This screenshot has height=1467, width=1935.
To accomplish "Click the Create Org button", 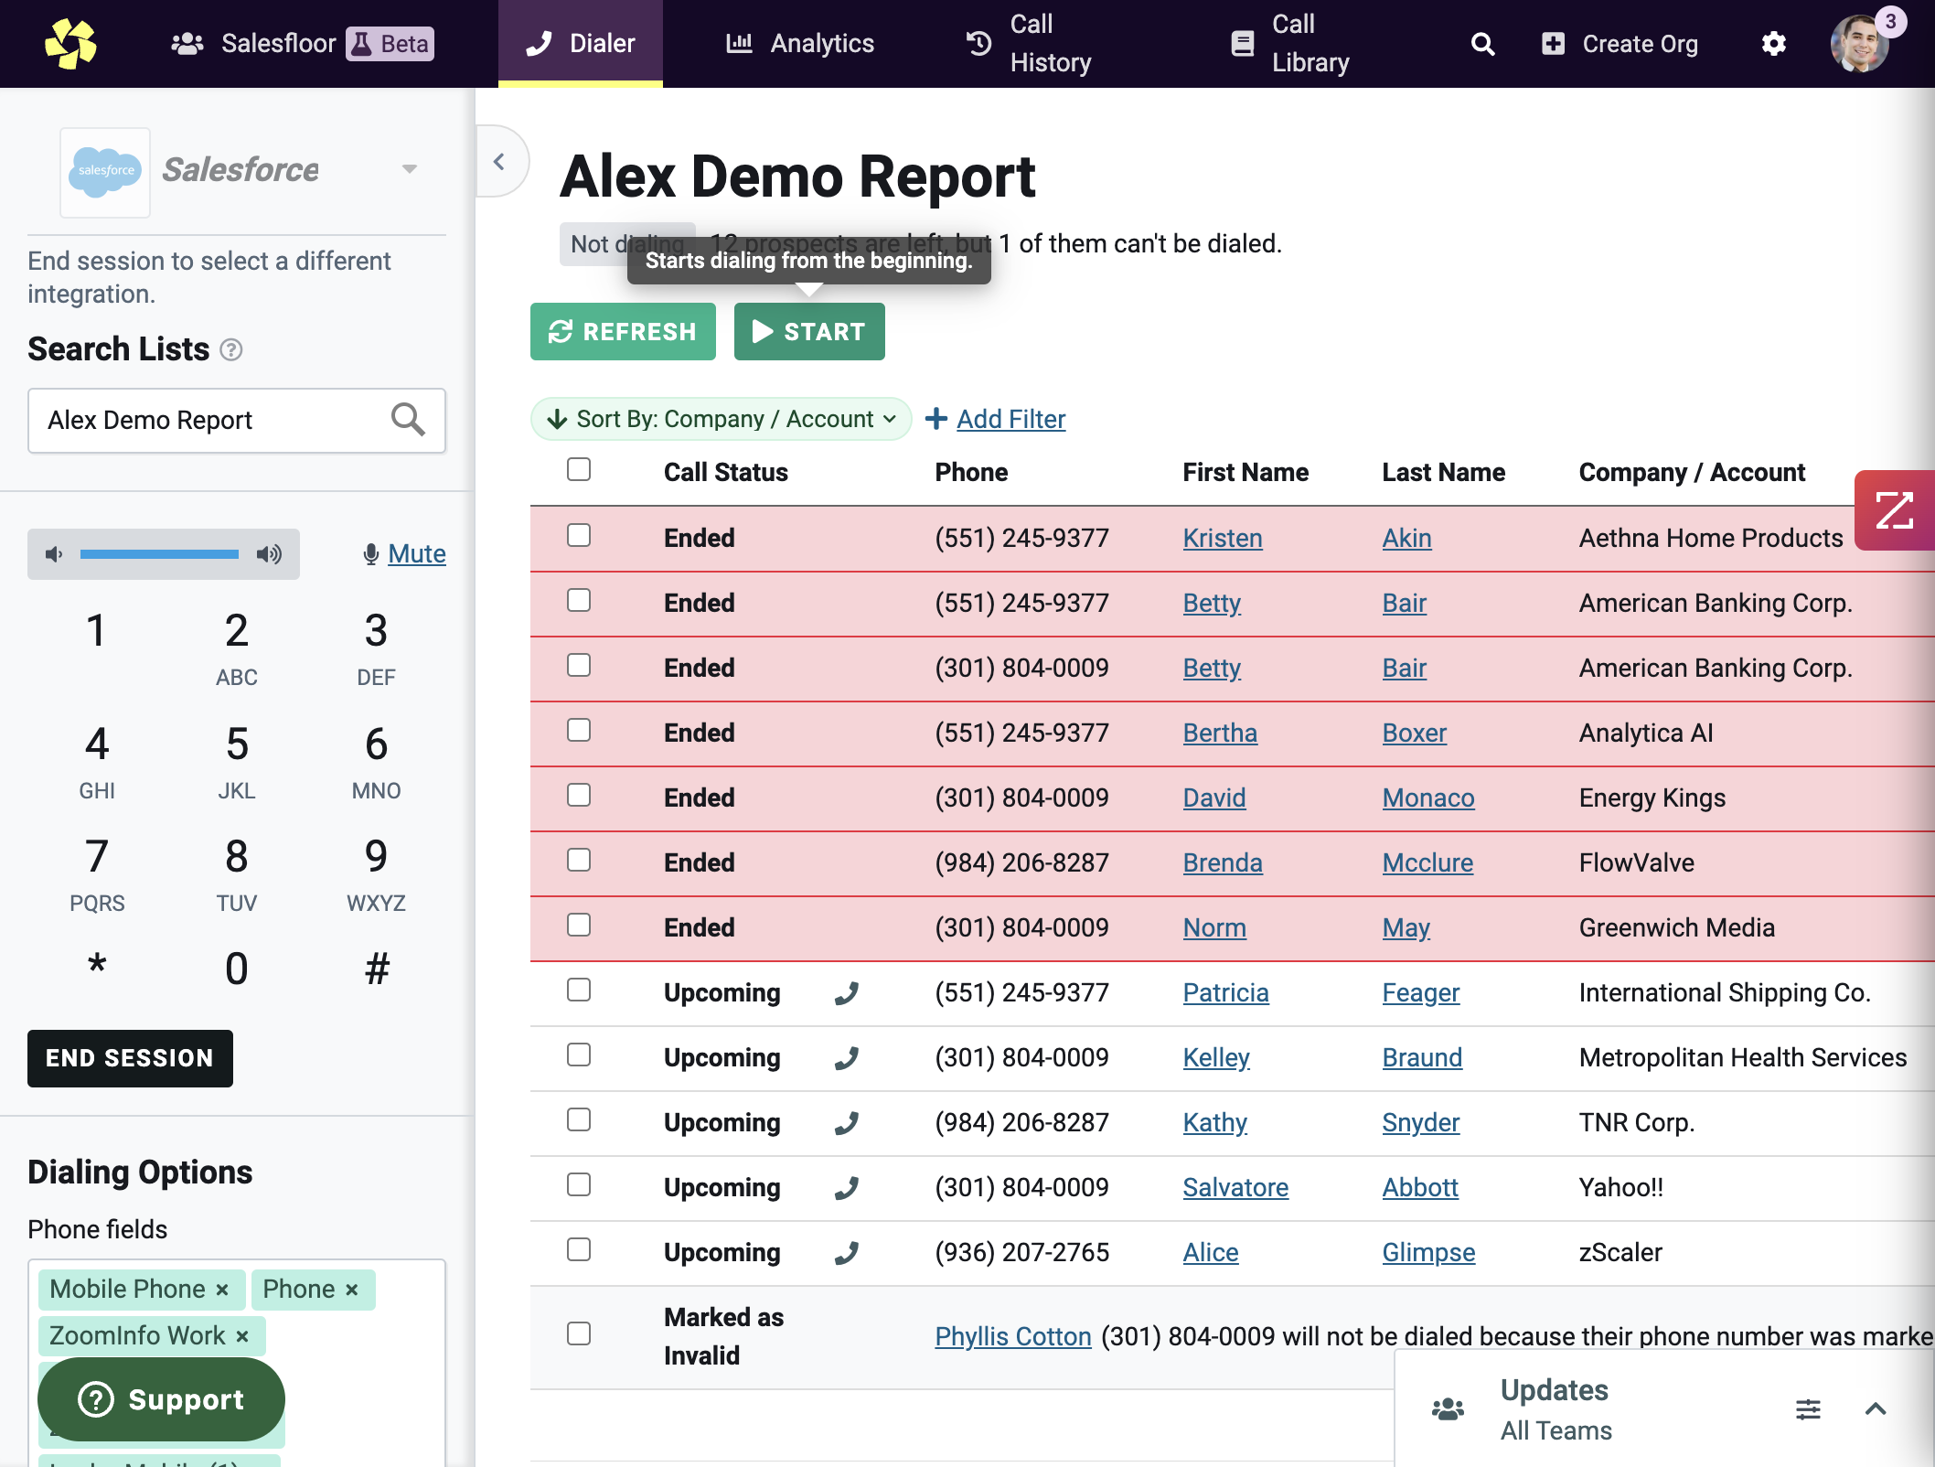I will point(1620,44).
